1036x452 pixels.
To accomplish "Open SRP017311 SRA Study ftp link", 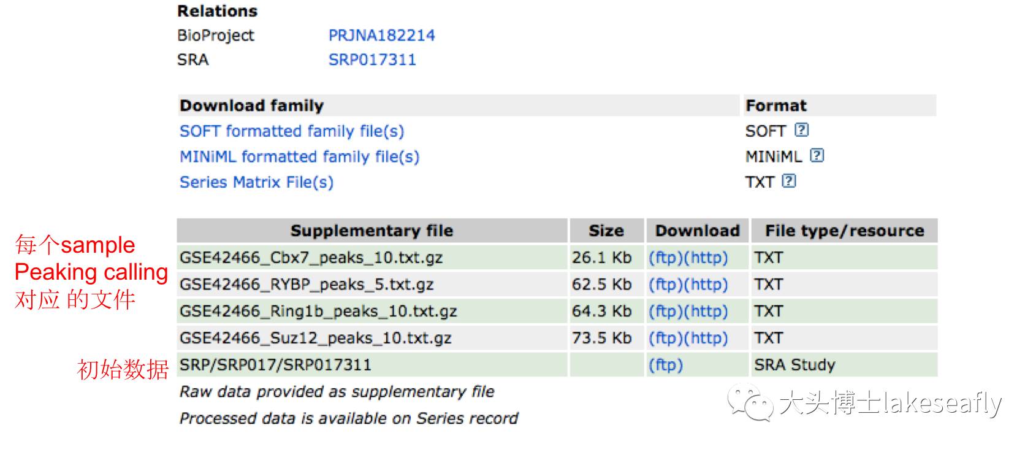I will pos(666,365).
